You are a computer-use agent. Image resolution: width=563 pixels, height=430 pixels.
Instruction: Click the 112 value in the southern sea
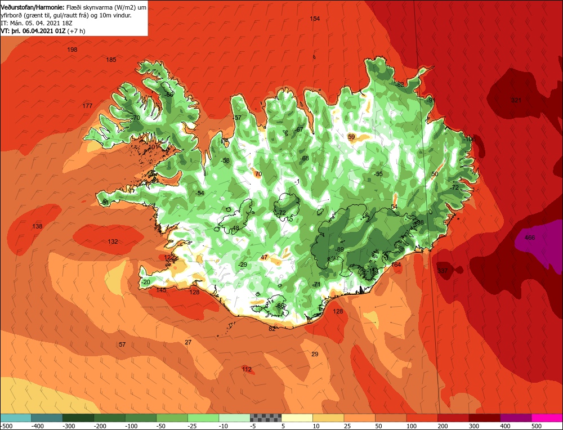point(247,369)
